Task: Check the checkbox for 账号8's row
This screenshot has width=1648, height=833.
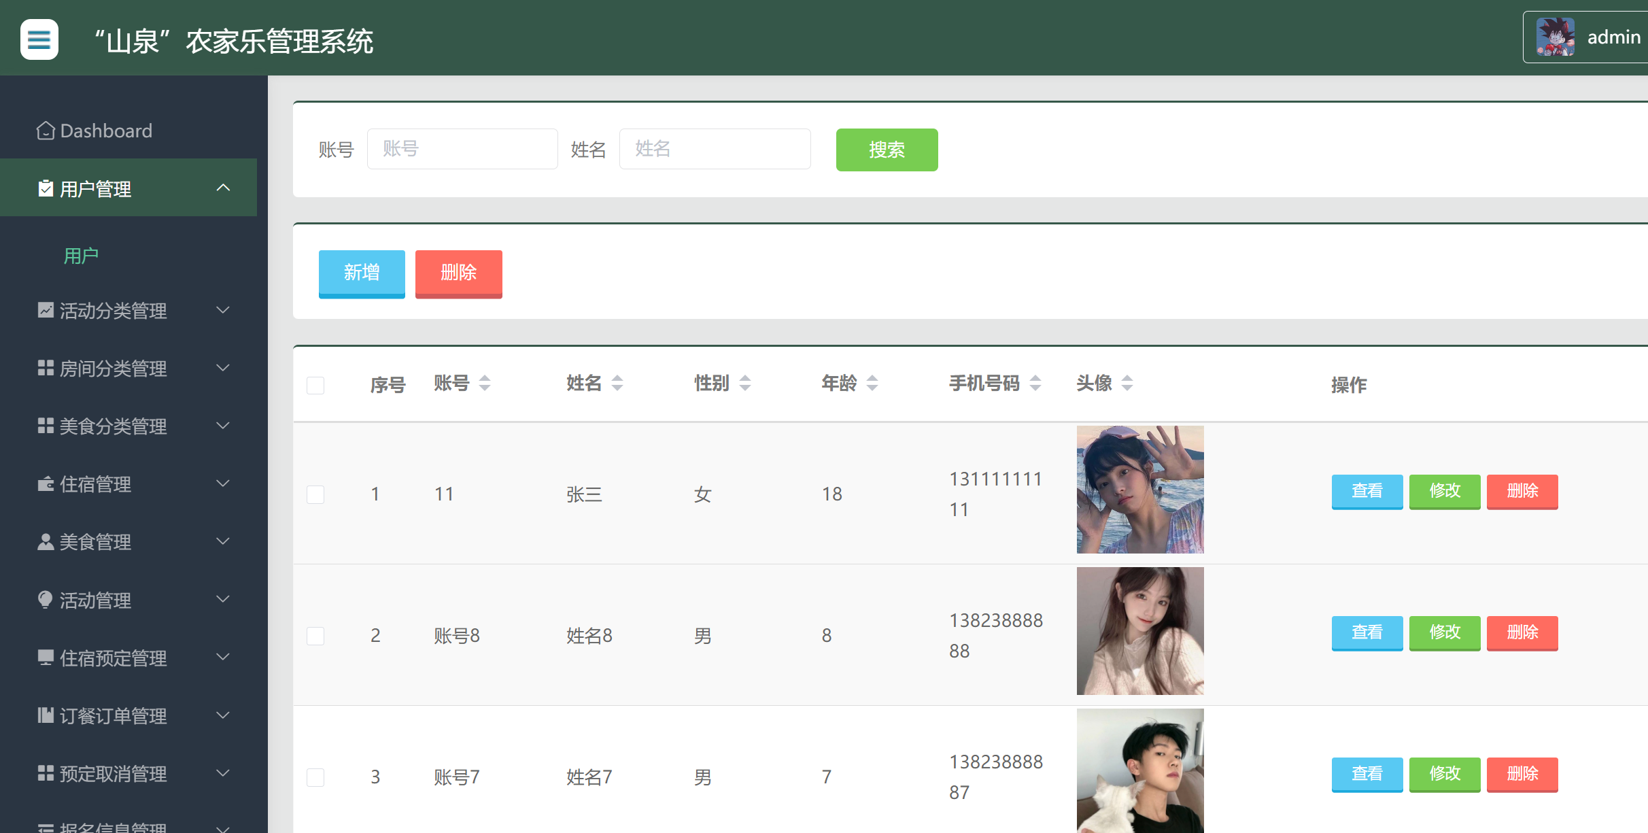Action: (315, 636)
